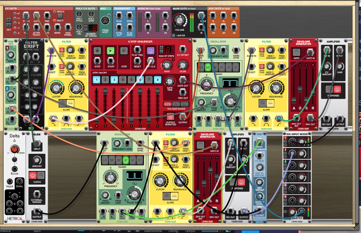The image size is (361, 233).
Task: Select LIN curve on the Glide module
Action: coord(33,176)
